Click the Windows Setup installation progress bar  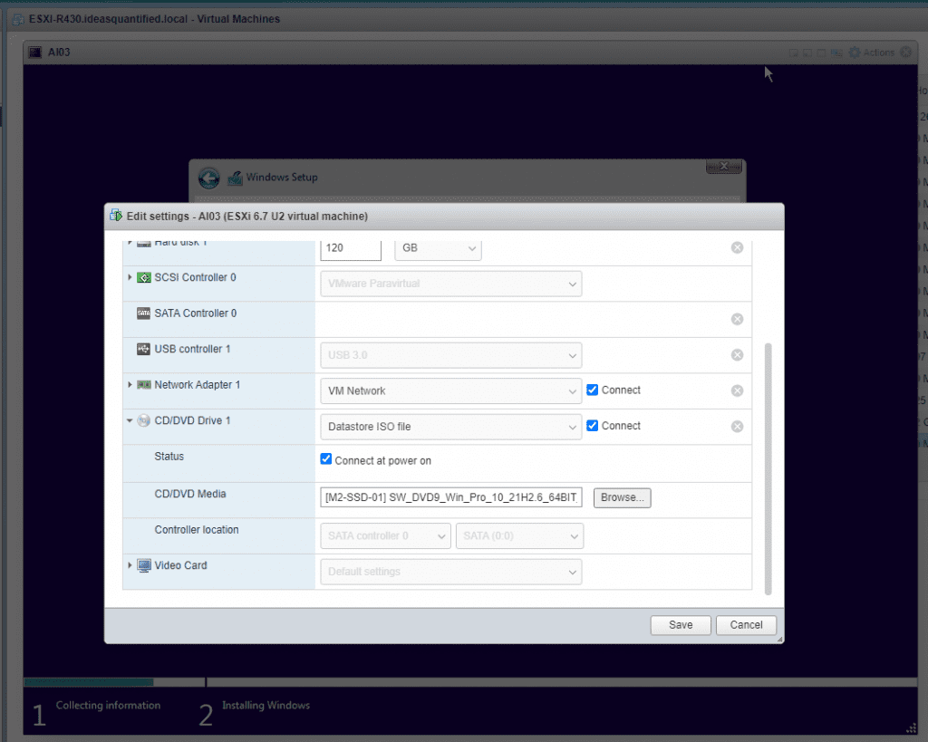pos(470,682)
